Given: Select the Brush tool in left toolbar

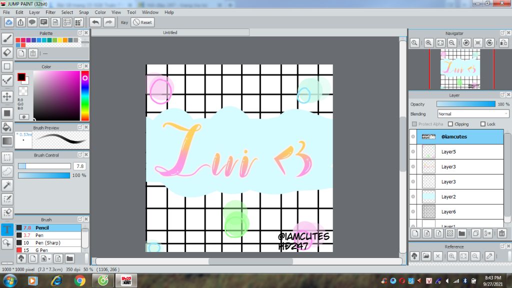Looking at the screenshot, I should tap(7, 38).
